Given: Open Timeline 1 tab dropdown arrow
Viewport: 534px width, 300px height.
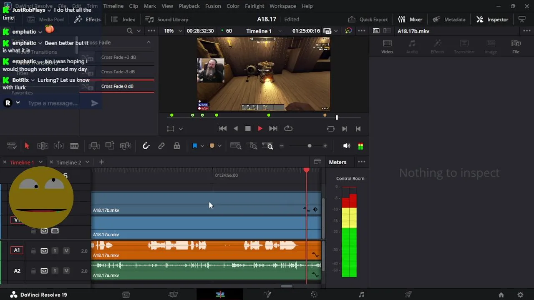Looking at the screenshot, I should (40, 162).
